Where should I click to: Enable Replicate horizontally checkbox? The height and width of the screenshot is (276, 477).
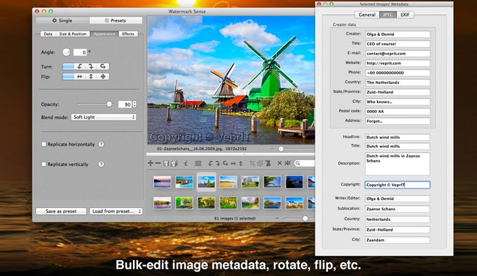[x=44, y=144]
